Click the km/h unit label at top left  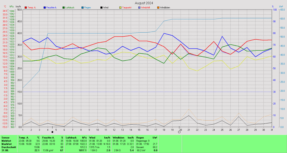(18, 6)
